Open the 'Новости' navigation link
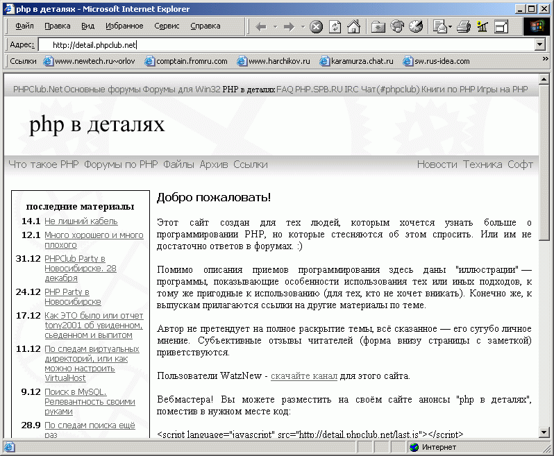Image resolution: width=554 pixels, height=456 pixels. (437, 164)
